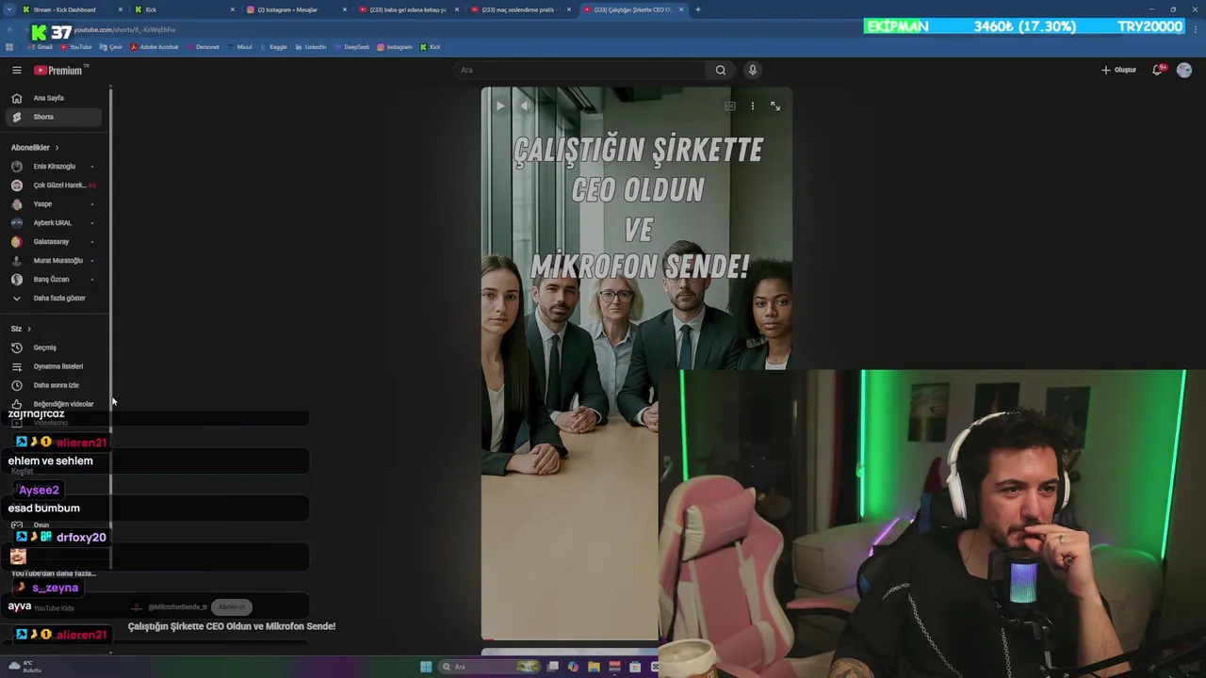
Task: Mute the Short with speaker icon
Action: [525, 106]
